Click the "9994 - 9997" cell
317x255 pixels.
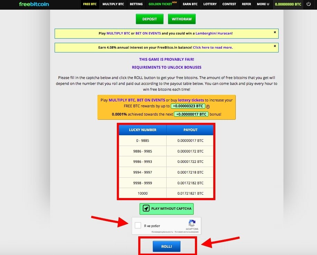[x=142, y=172]
